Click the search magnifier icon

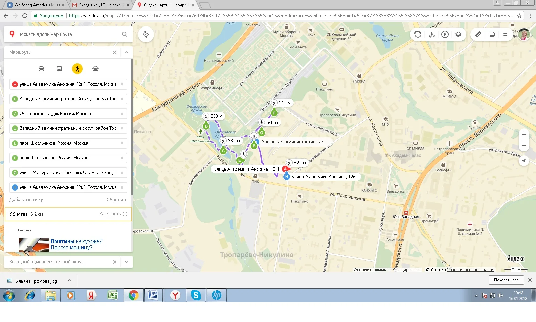pyautogui.click(x=125, y=34)
